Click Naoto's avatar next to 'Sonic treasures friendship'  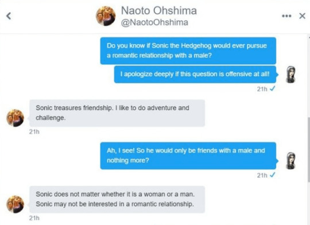[x=15, y=118]
